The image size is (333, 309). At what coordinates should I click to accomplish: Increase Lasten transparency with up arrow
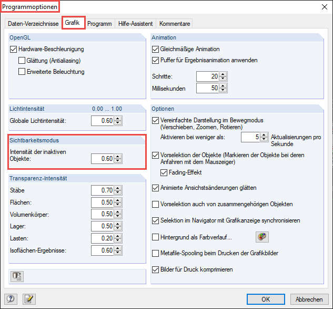(x=117, y=236)
